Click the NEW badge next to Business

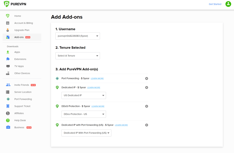click(x=29, y=127)
